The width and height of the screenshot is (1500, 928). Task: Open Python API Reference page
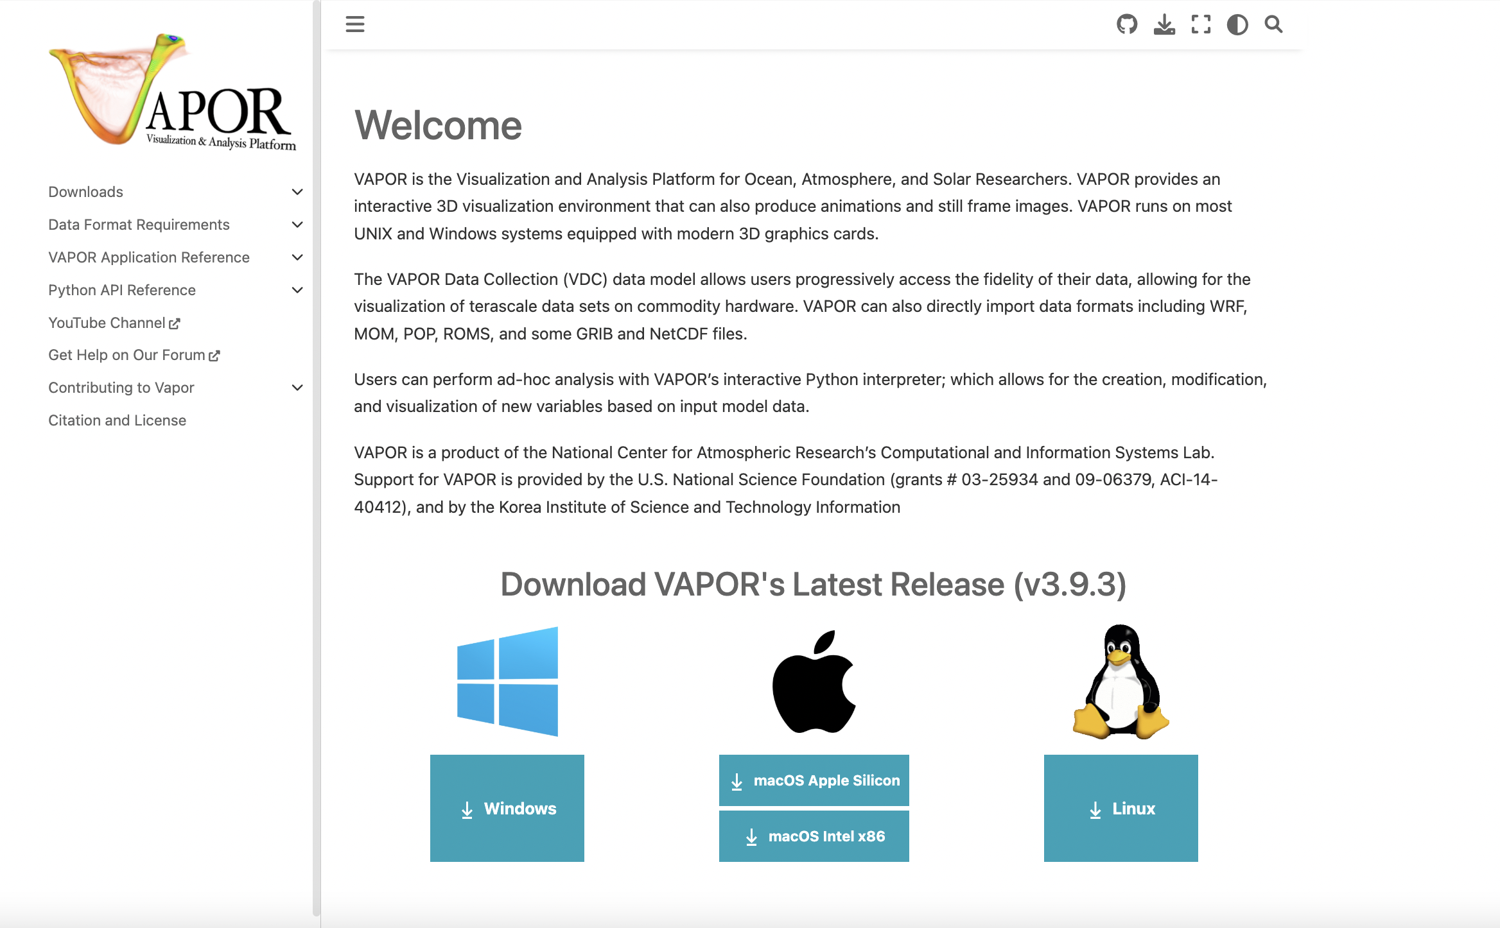(x=122, y=290)
